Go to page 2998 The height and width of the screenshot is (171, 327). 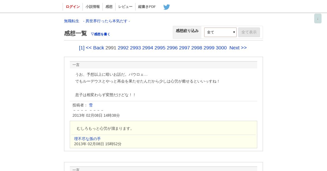[197, 48]
